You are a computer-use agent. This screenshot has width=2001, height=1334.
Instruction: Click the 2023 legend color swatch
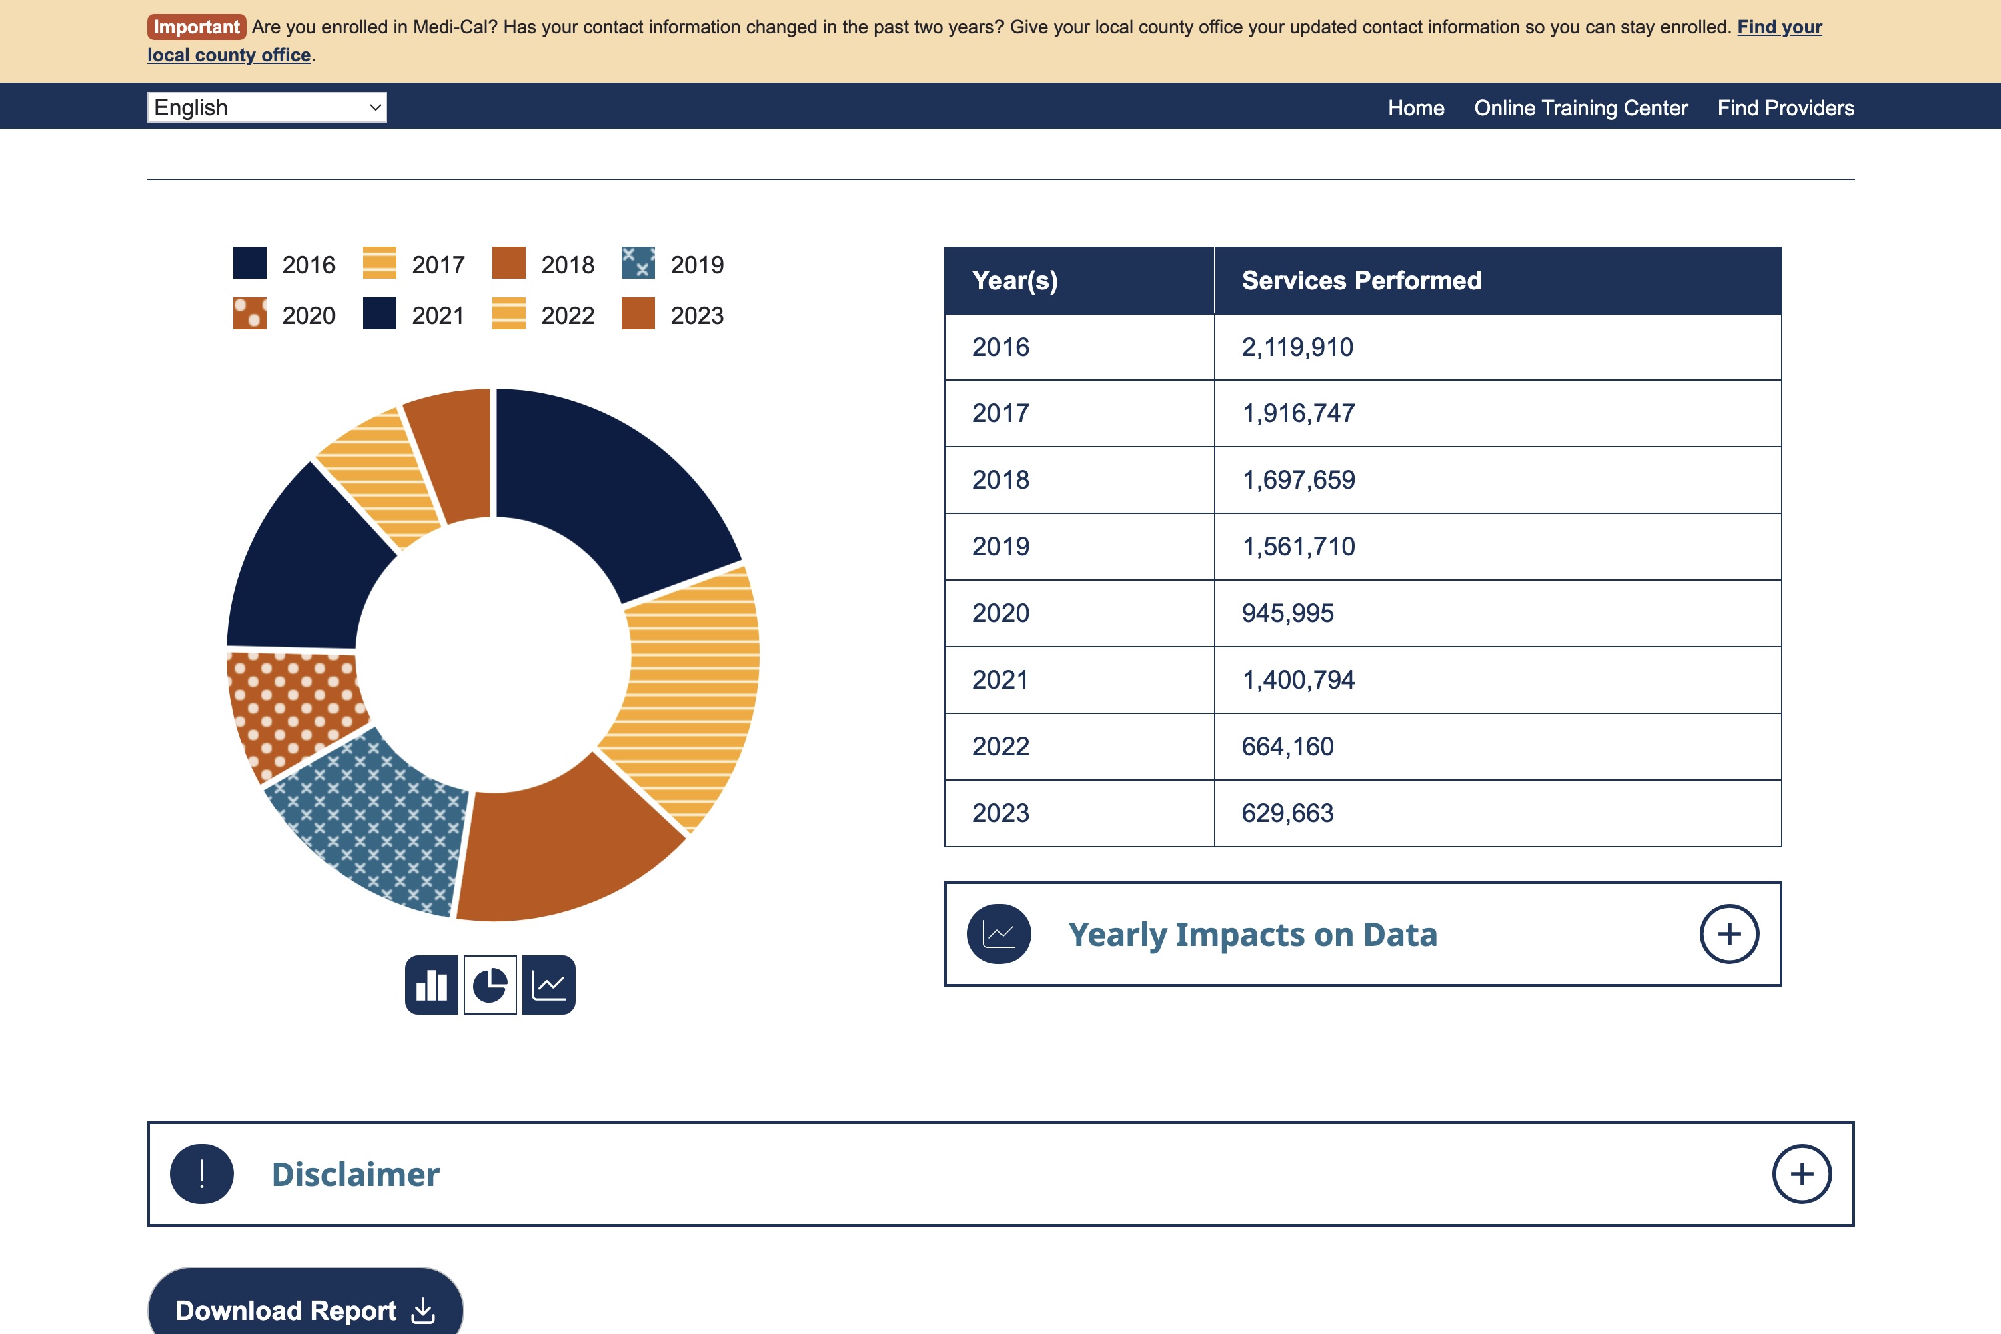[638, 313]
